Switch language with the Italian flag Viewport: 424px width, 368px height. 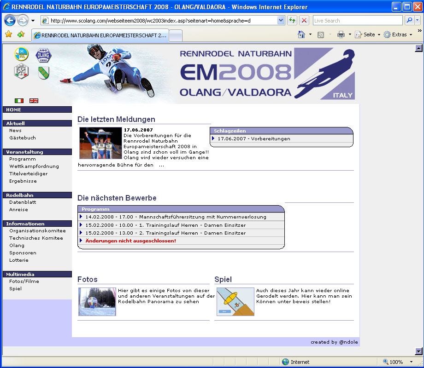point(19,101)
